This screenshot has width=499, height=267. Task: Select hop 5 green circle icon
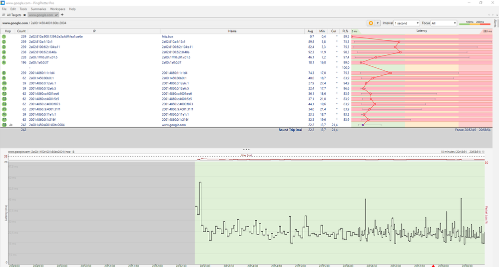pyautogui.click(x=4, y=57)
